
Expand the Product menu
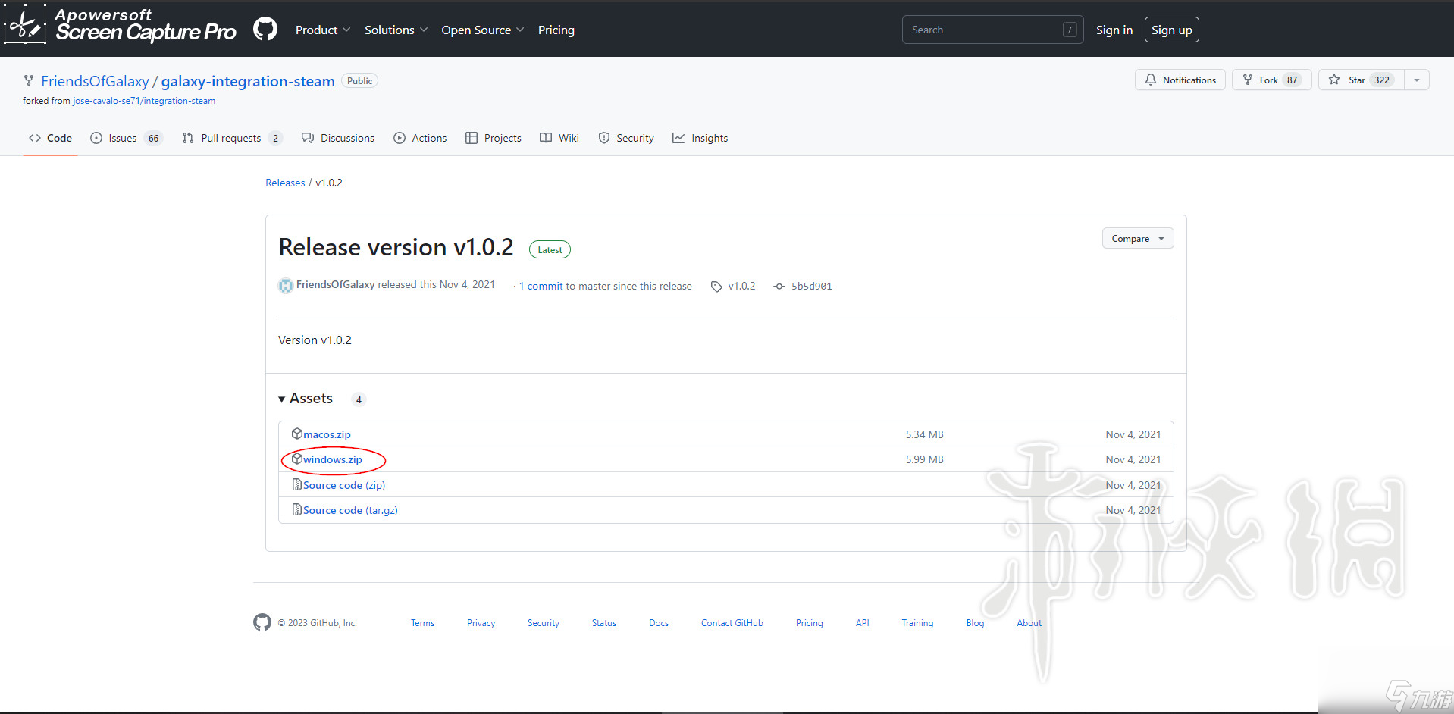[x=323, y=30]
